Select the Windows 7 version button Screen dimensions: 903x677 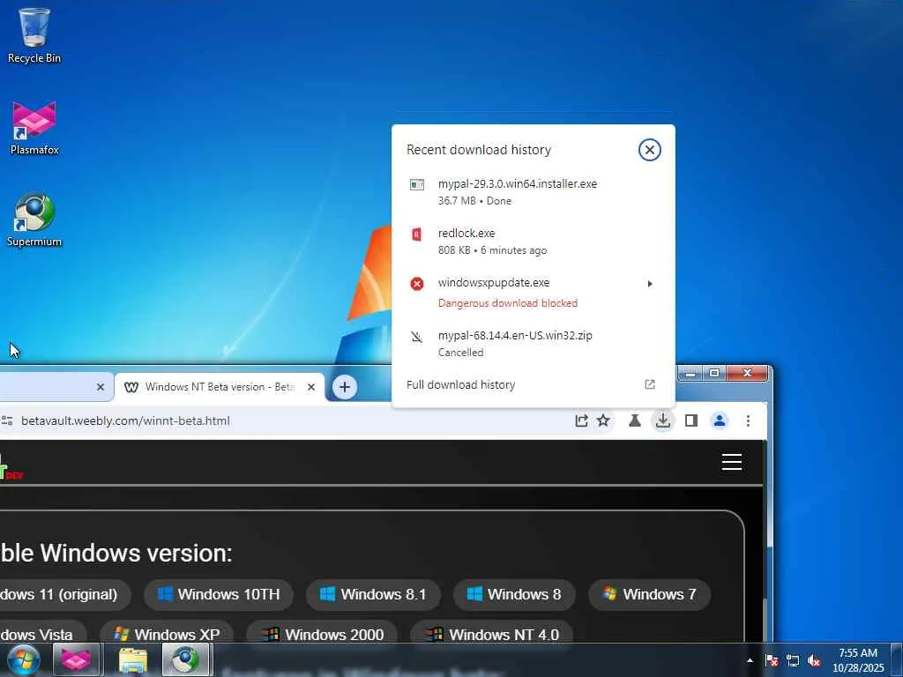point(650,594)
